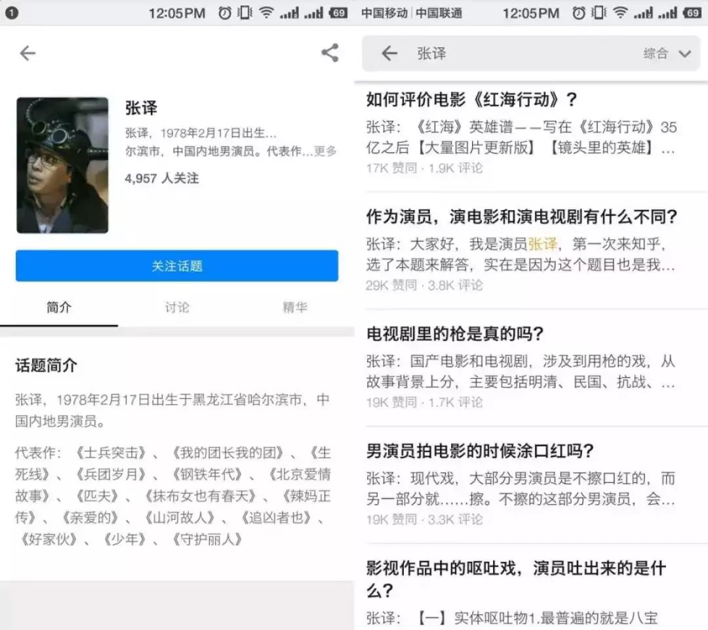Viewport: 708px width, 630px height.
Task: Switch to the 简介 tab
Action: [x=59, y=308]
